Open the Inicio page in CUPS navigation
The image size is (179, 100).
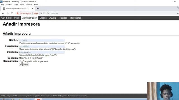pyautogui.click(x=17, y=18)
